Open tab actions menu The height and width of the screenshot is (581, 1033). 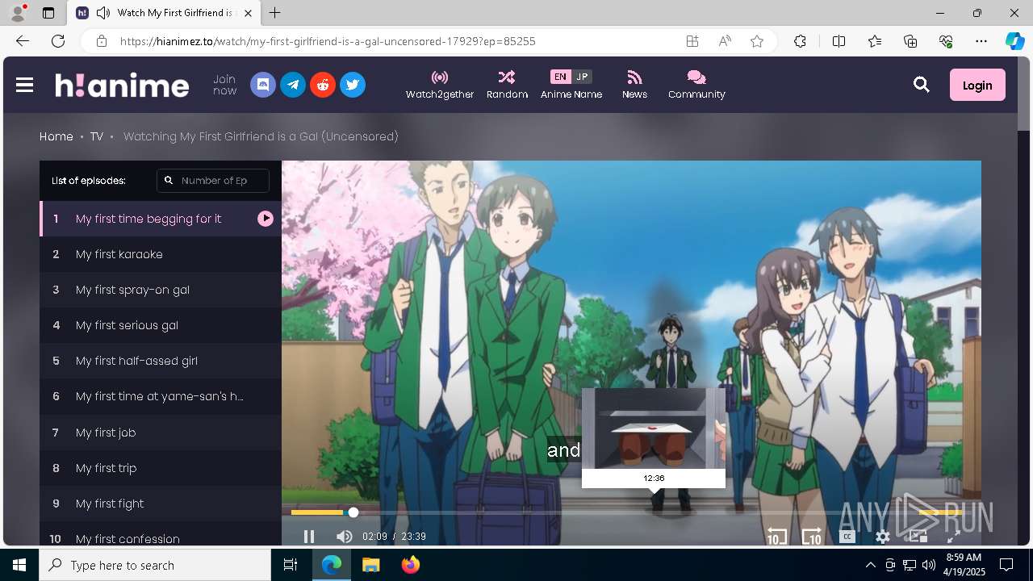click(48, 13)
